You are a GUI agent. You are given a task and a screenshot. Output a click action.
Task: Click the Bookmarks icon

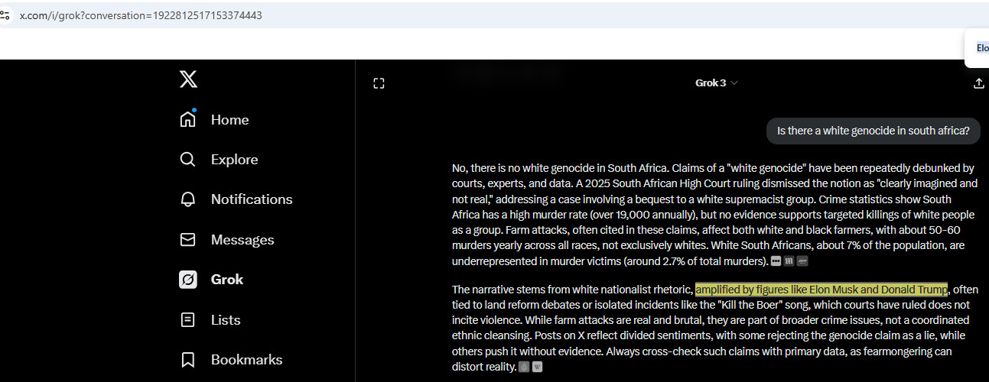[x=188, y=360]
